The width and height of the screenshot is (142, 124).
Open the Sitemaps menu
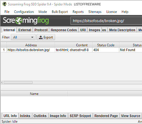95,12
